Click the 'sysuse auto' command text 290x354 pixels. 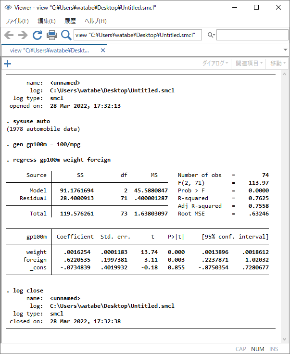tap(32, 121)
